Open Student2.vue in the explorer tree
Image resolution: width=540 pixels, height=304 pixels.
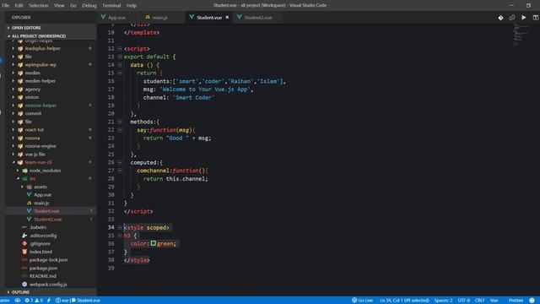tap(48, 220)
